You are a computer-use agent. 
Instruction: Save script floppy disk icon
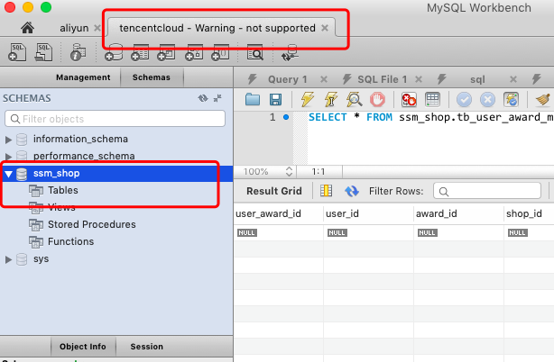click(275, 100)
